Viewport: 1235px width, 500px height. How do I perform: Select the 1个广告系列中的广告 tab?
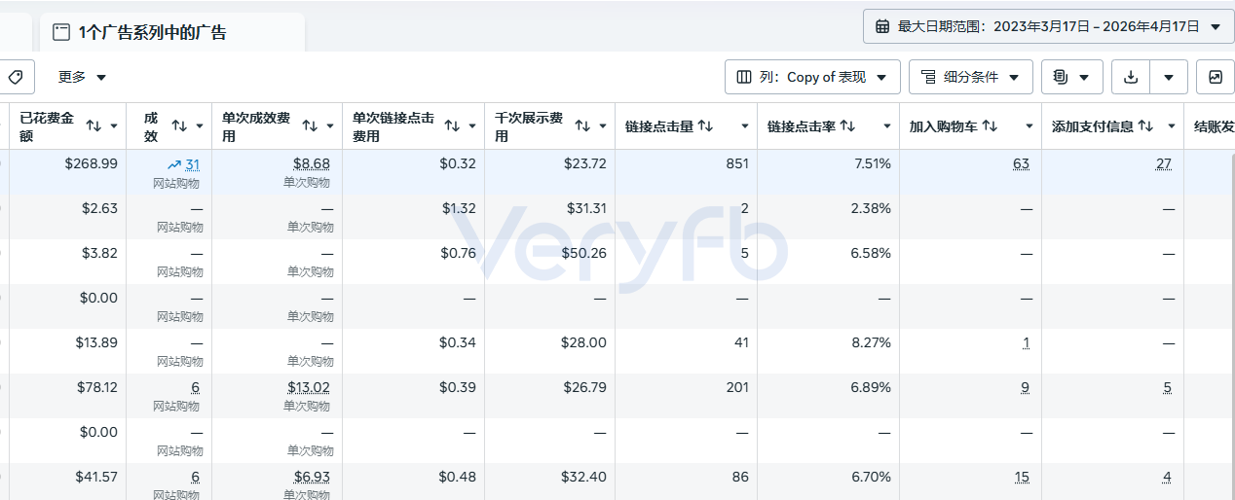(x=172, y=32)
